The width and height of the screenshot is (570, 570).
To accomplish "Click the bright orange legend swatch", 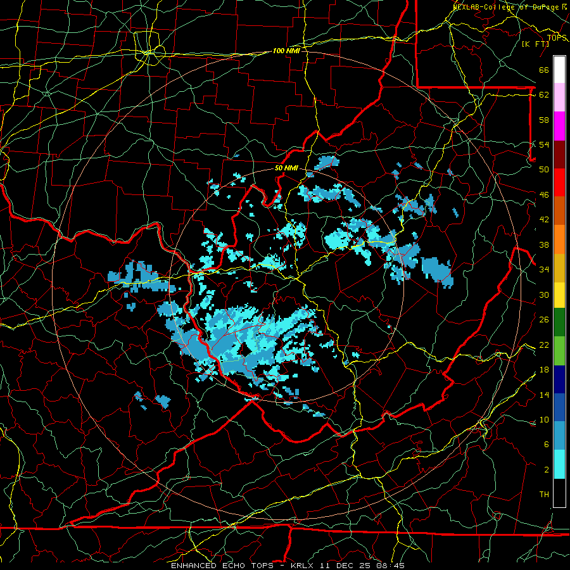I will tap(559, 239).
